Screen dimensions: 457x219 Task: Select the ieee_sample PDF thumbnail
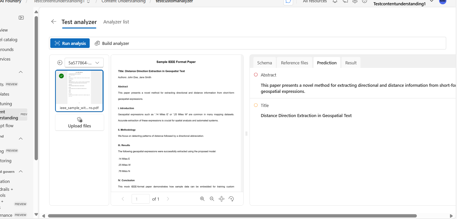coord(79,91)
